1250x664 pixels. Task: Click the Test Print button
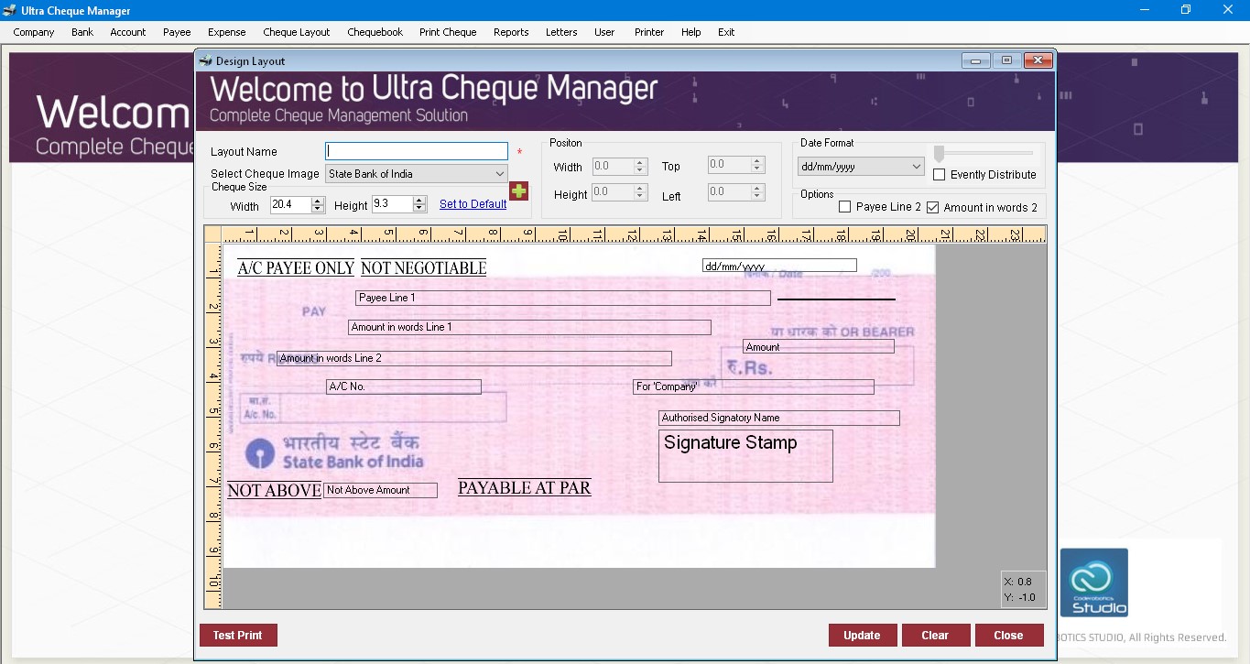click(238, 636)
